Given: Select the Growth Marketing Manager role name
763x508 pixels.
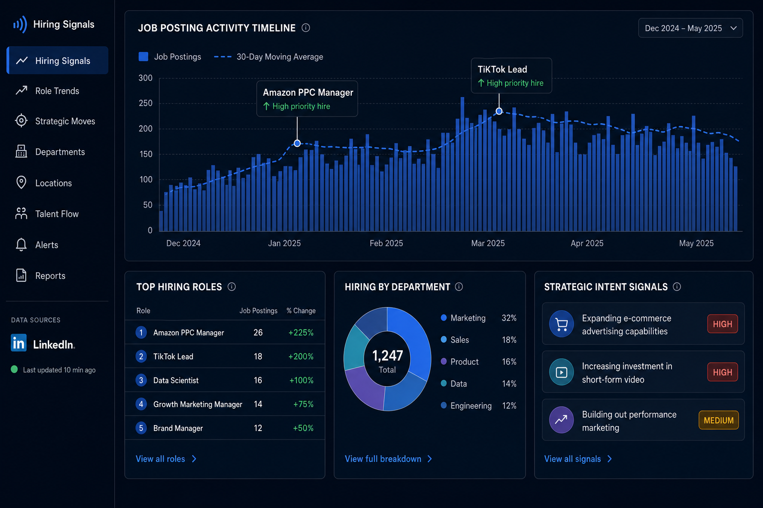Looking at the screenshot, I should 198,404.
